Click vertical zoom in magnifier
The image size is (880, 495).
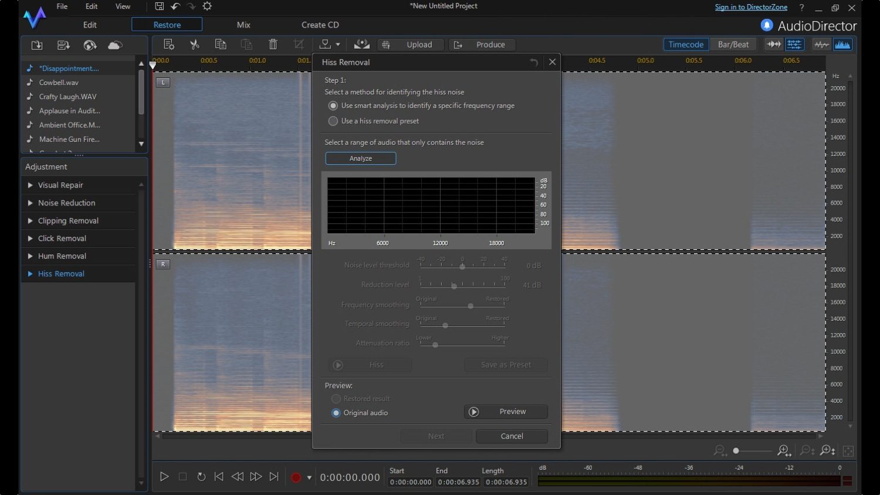tap(828, 450)
